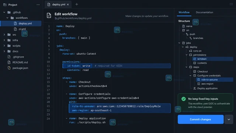
Task: Click the steps node icon
Action: pos(191,67)
